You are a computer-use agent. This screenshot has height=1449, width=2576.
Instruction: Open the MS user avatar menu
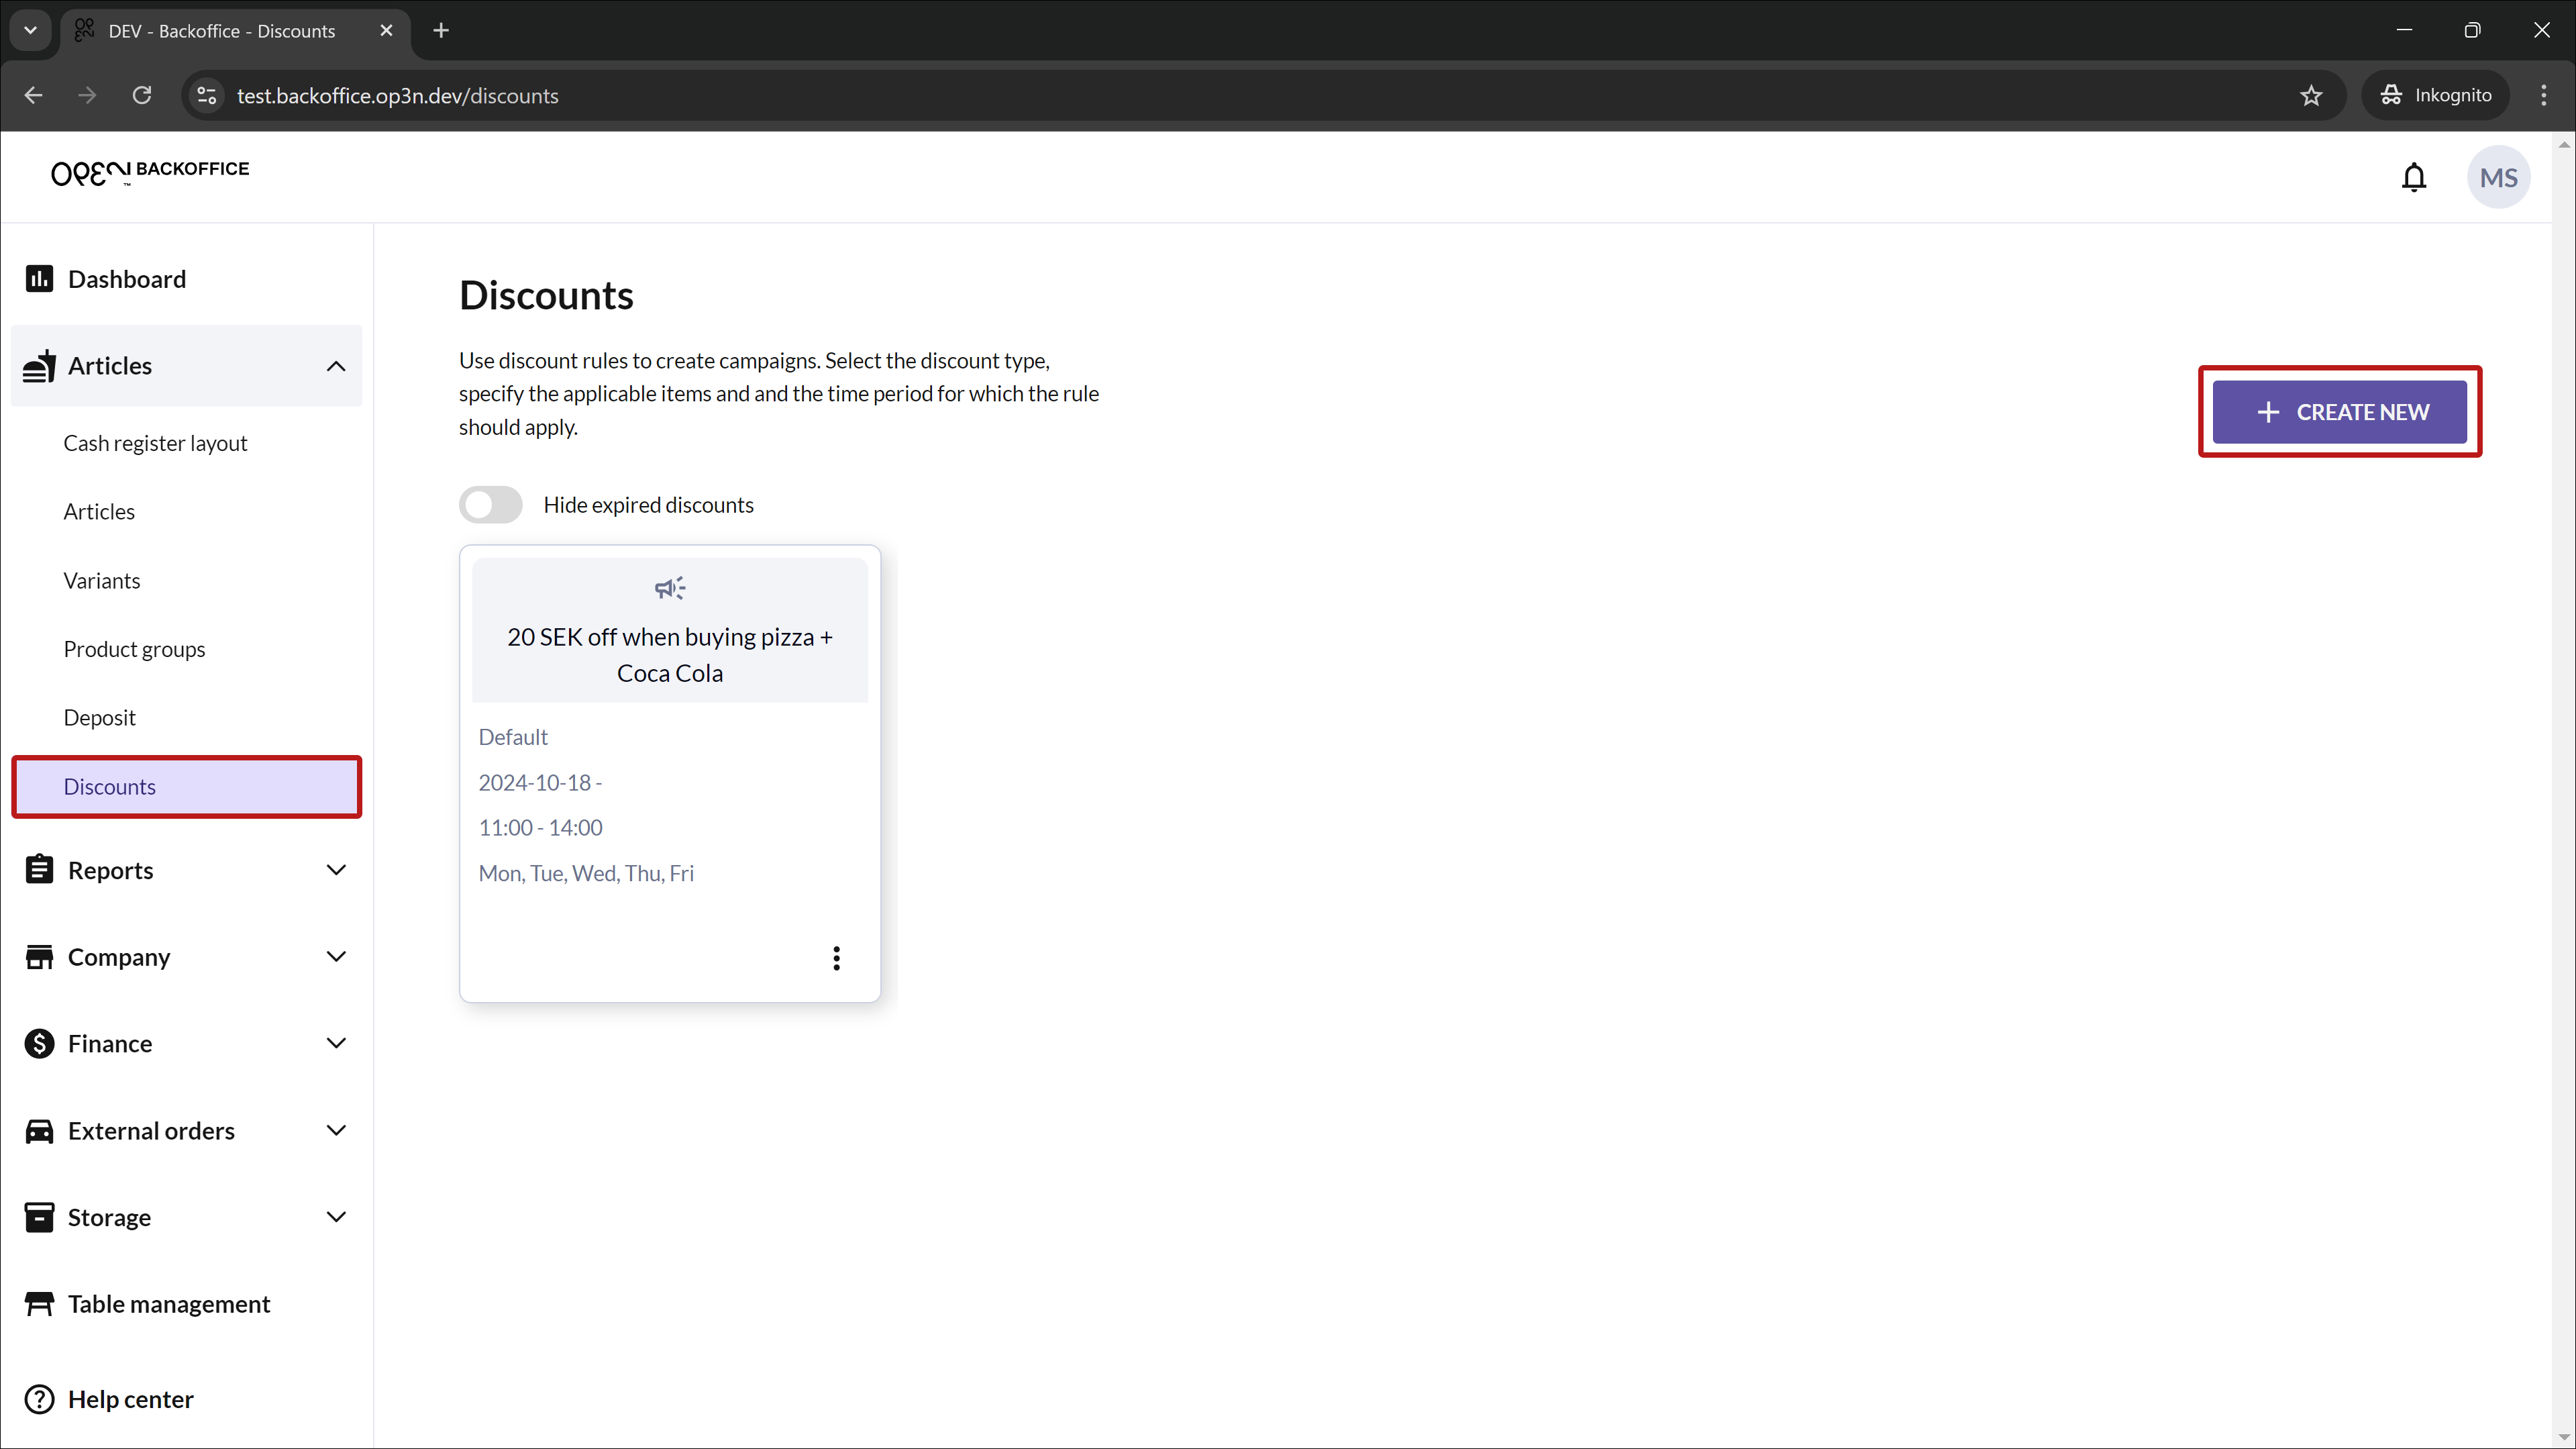tap(2498, 178)
